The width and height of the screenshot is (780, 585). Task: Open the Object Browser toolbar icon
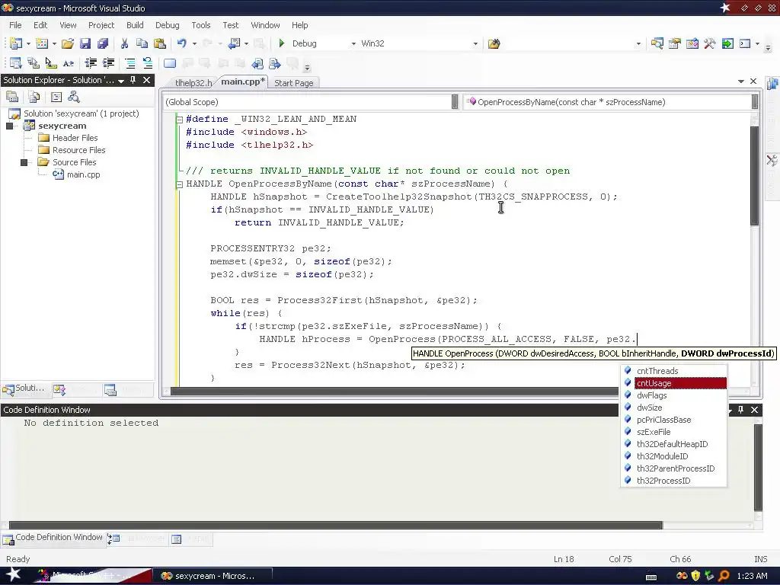pos(692,43)
